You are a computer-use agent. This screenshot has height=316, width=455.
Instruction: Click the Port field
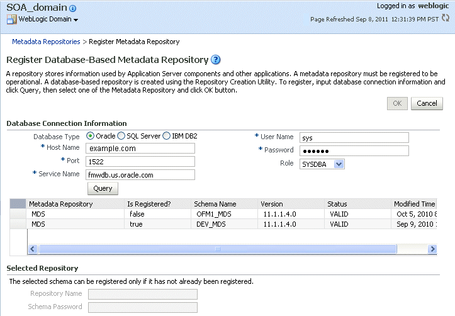click(140, 162)
